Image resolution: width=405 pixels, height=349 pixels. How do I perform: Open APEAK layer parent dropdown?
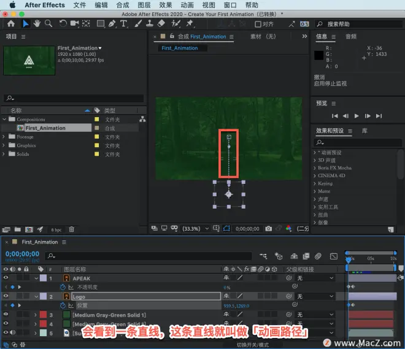tap(315, 278)
